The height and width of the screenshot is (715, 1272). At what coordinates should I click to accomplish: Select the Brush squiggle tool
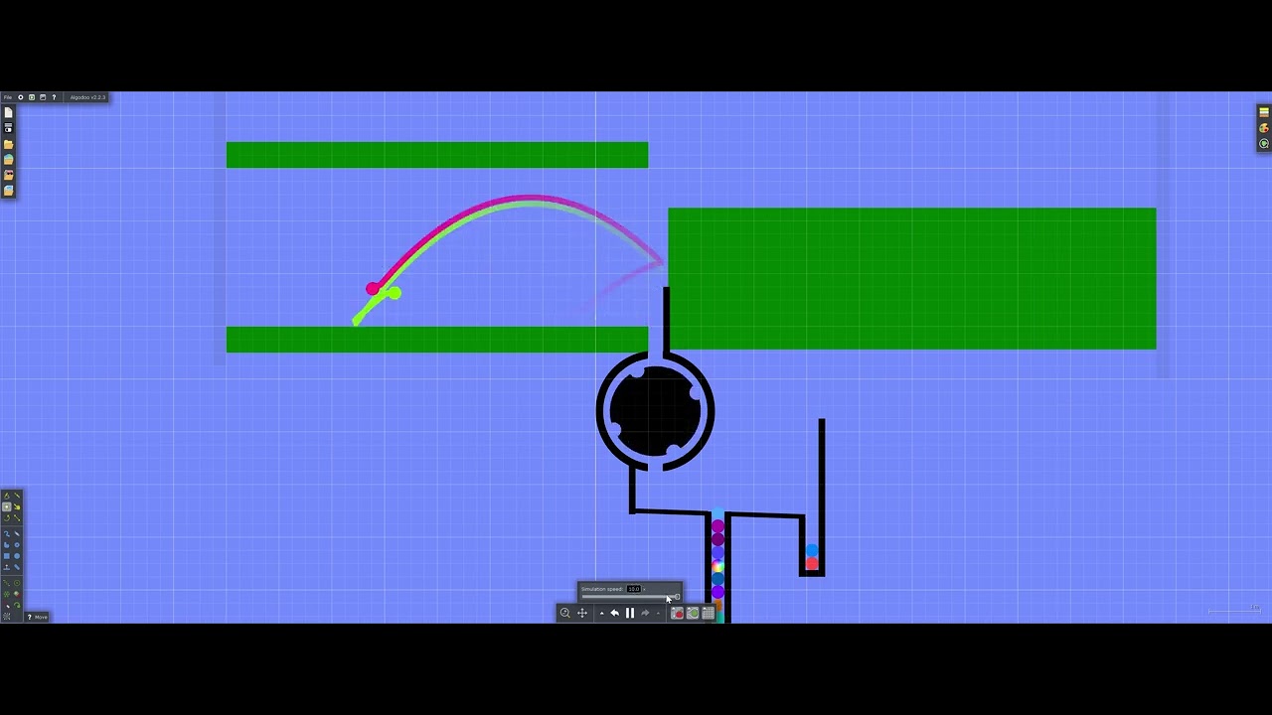click(7, 533)
